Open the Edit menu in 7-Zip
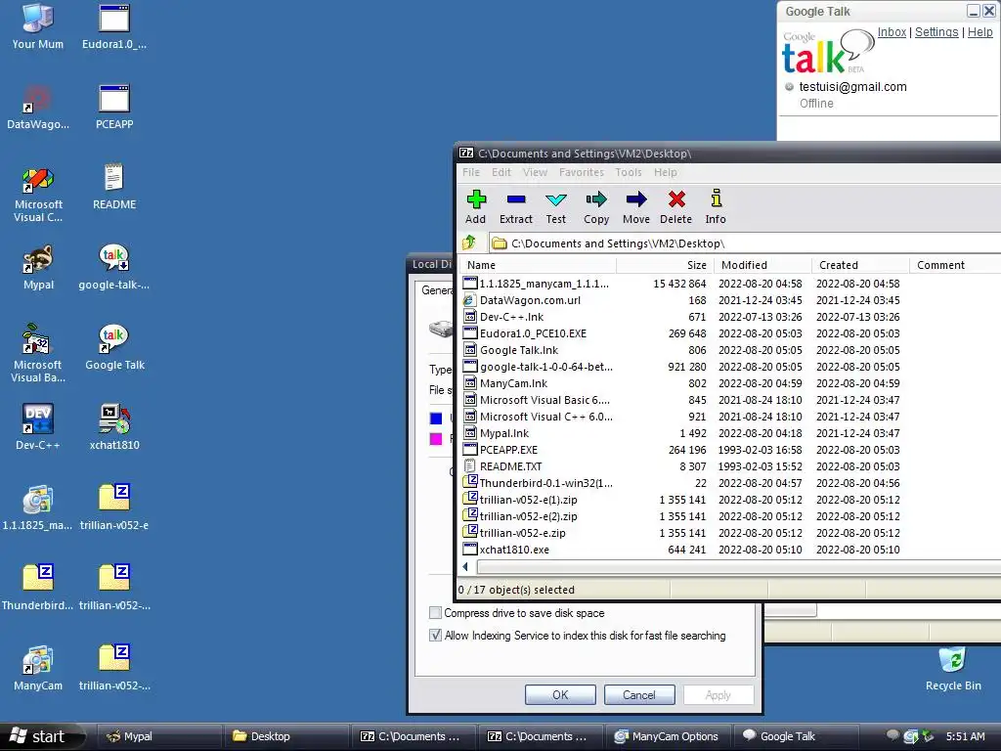The width and height of the screenshot is (1001, 751). (x=501, y=172)
